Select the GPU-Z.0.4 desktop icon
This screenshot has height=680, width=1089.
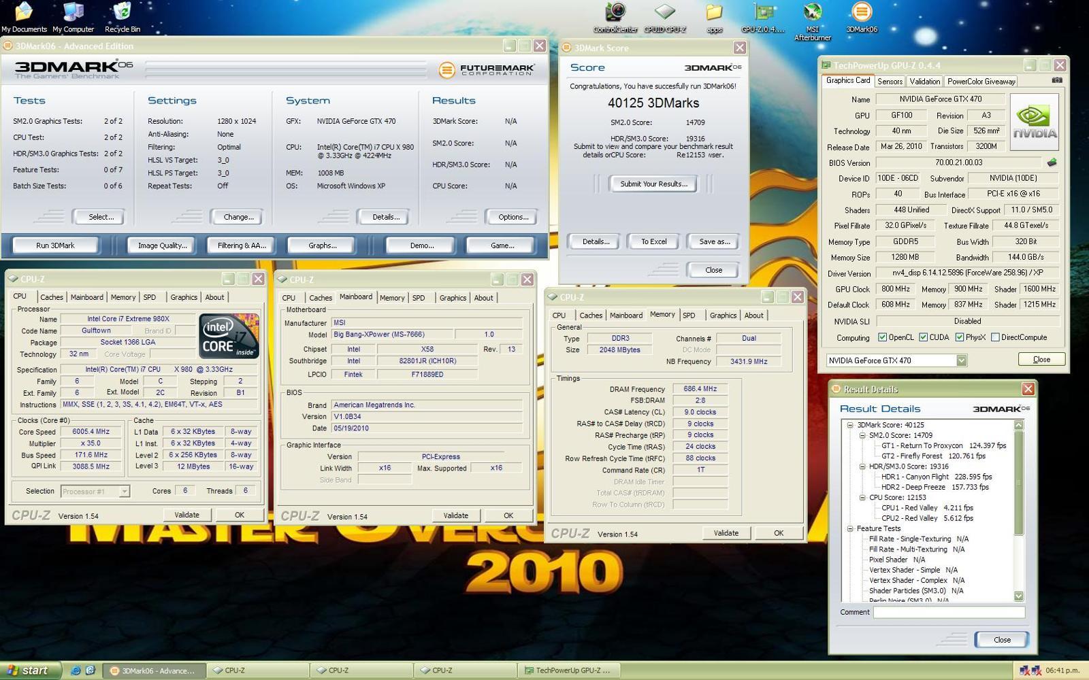763,17
